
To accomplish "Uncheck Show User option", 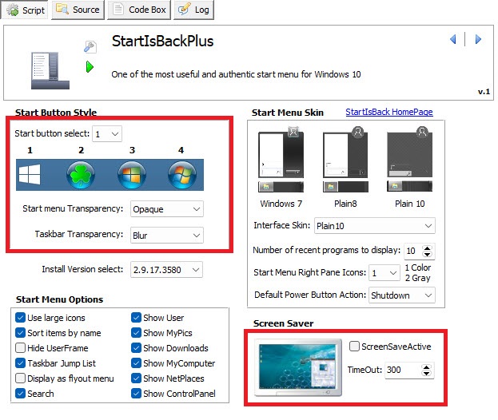I will 136,318.
